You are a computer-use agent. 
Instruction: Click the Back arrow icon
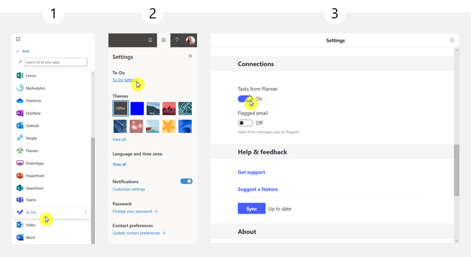tap(18, 51)
